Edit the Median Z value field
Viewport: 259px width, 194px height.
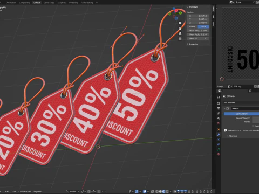(x=198, y=23)
